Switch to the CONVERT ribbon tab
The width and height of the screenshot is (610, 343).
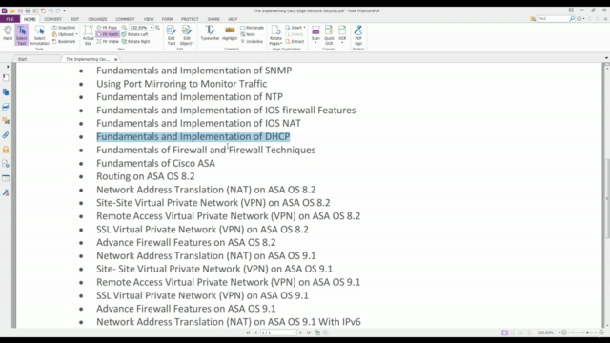pos(52,19)
